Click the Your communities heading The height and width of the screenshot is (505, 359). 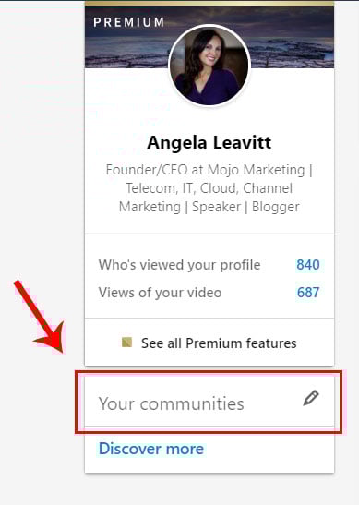(172, 403)
